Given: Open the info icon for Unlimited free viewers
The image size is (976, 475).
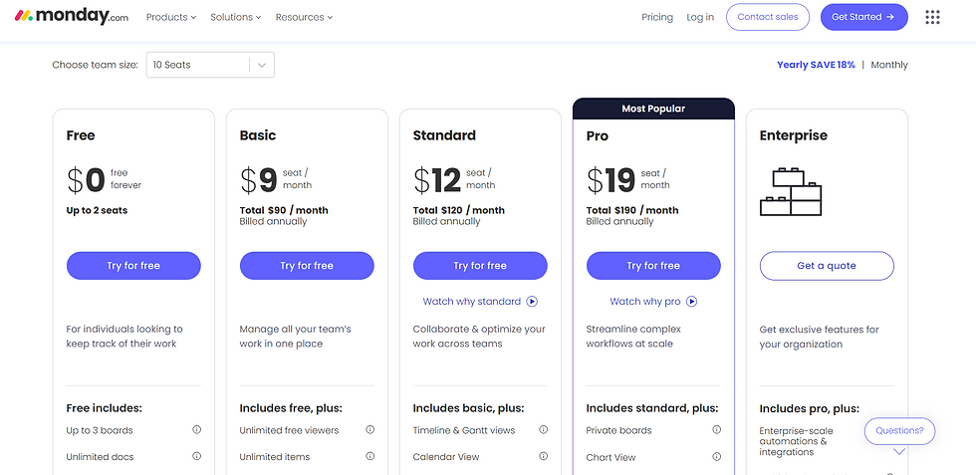Looking at the screenshot, I should point(369,429).
